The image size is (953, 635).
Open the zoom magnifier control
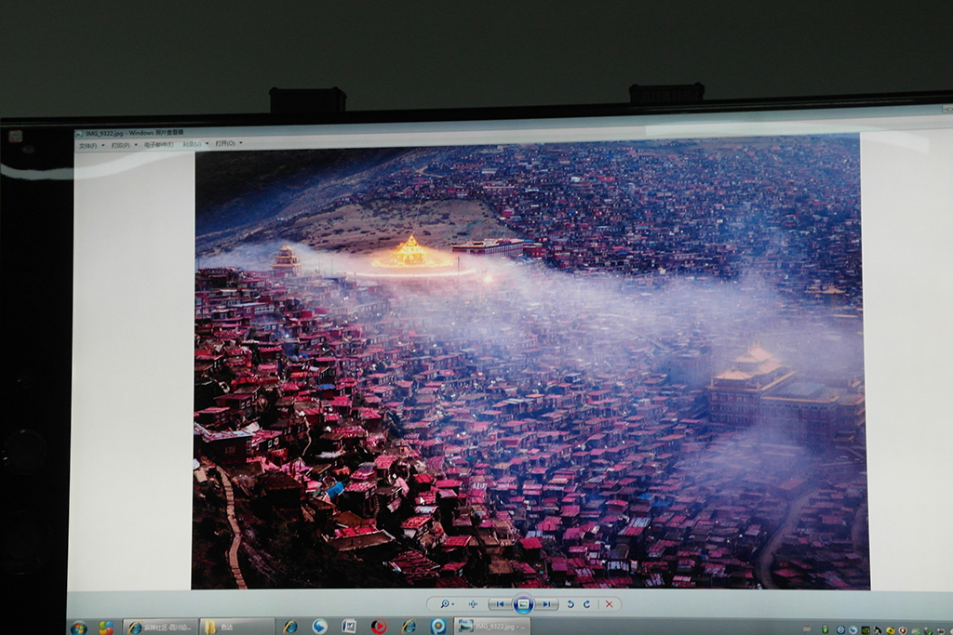point(447,604)
